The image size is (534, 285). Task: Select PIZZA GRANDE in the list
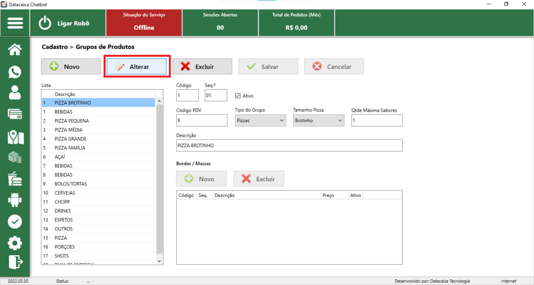pos(70,139)
